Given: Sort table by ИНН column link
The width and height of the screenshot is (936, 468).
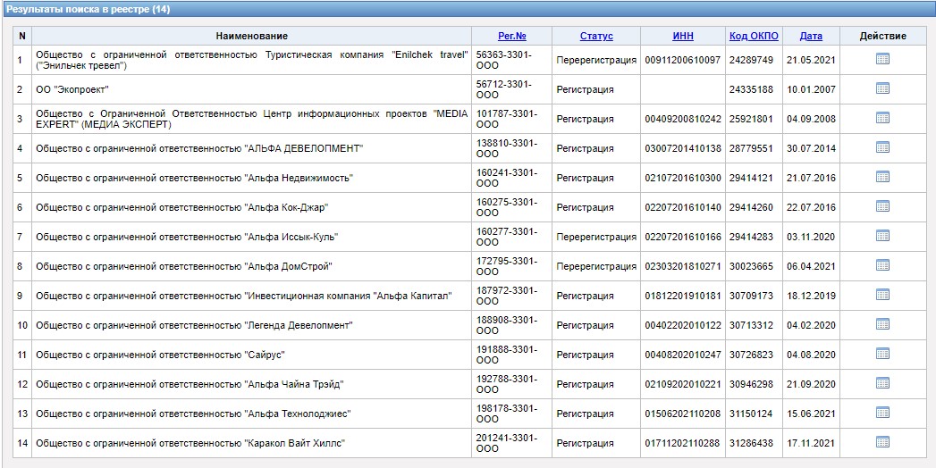Looking at the screenshot, I should [x=682, y=36].
